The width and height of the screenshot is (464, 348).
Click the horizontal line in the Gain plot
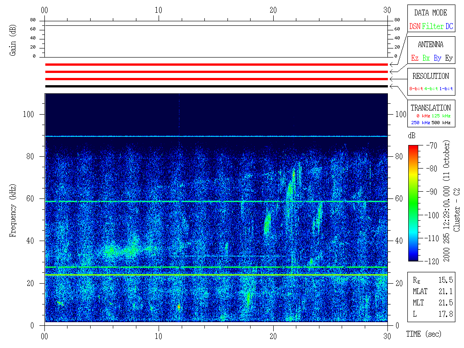[x=216, y=25]
